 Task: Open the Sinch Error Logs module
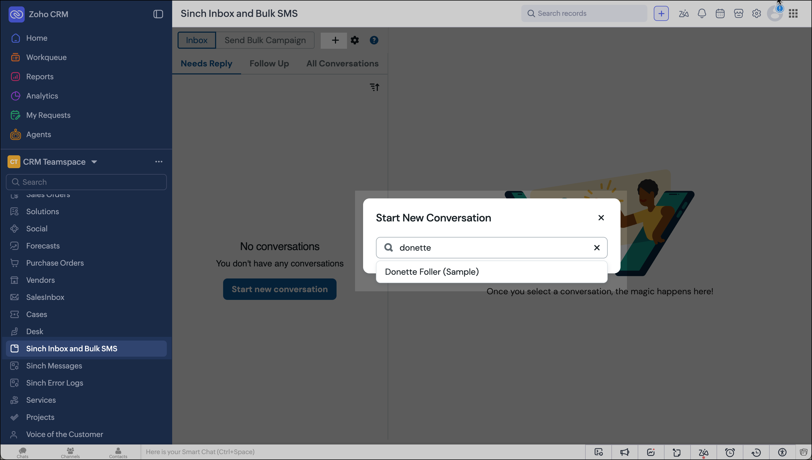point(54,383)
